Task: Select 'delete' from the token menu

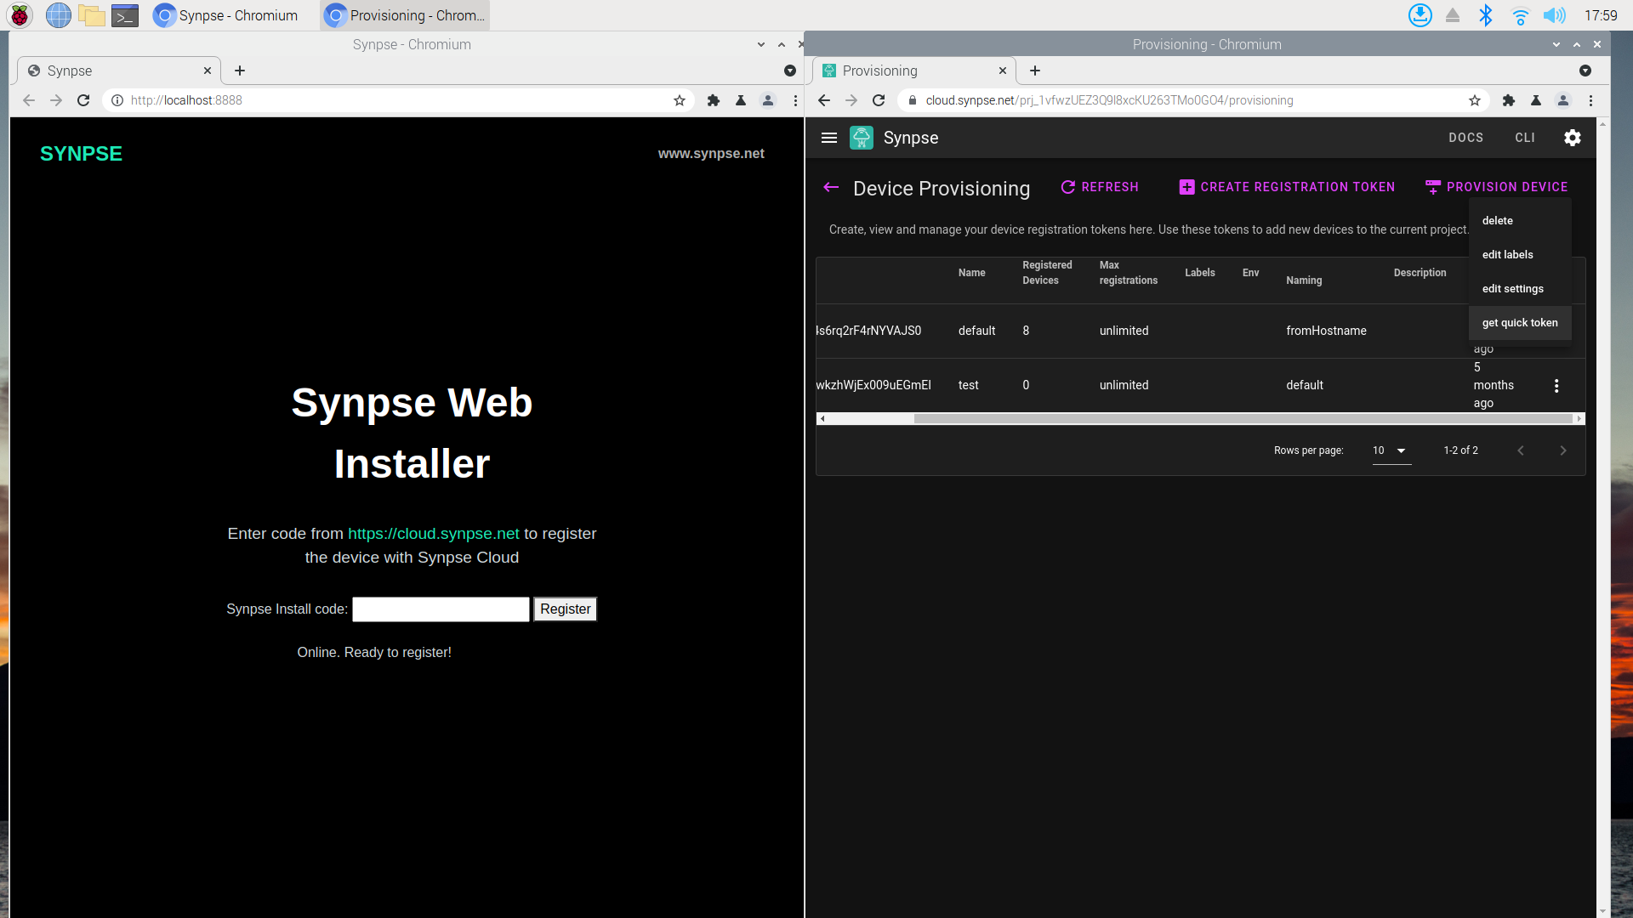Action: 1497,221
